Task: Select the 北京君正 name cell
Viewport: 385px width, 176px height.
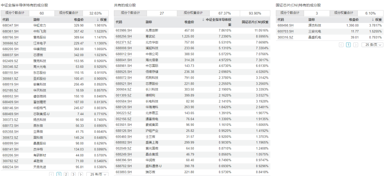Action: click(x=152, y=113)
